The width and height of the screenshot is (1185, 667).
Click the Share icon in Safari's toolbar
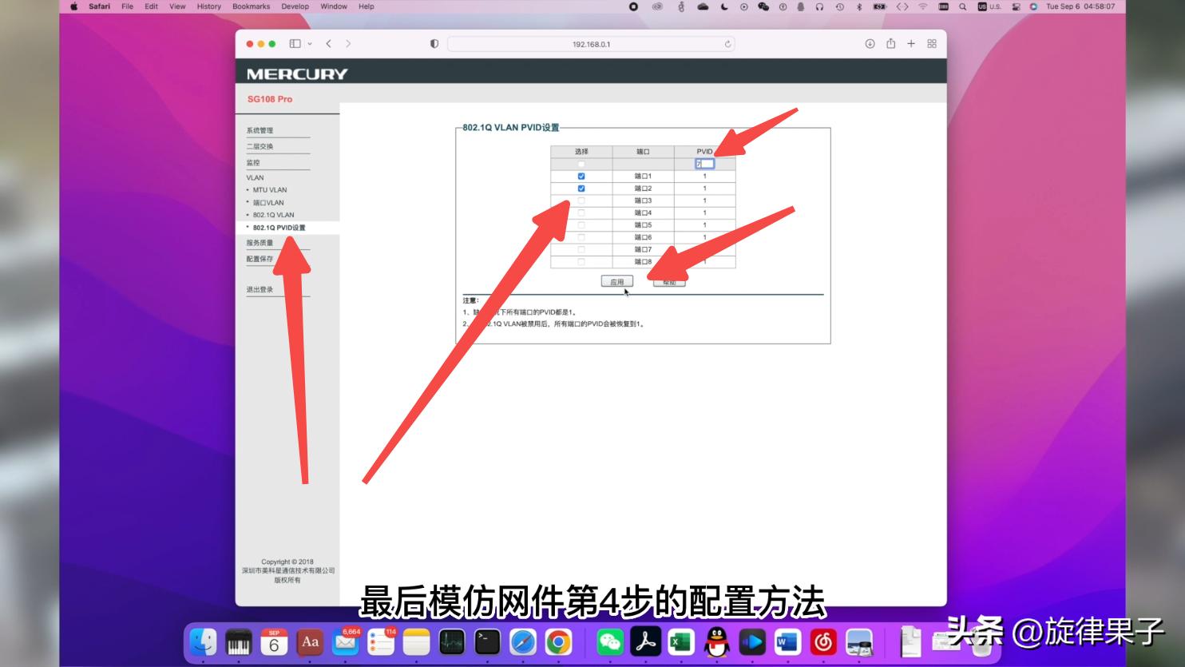click(892, 44)
